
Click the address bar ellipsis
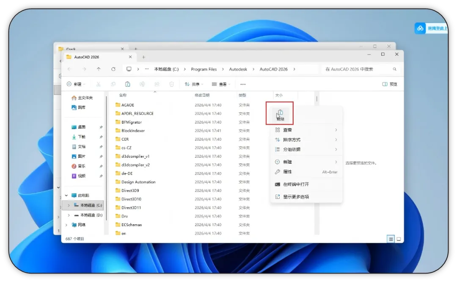tap(147, 69)
